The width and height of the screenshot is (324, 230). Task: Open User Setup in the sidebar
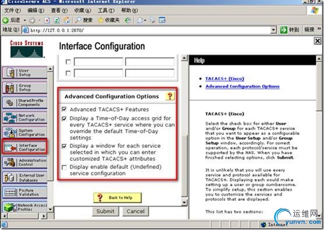pyautogui.click(x=25, y=73)
